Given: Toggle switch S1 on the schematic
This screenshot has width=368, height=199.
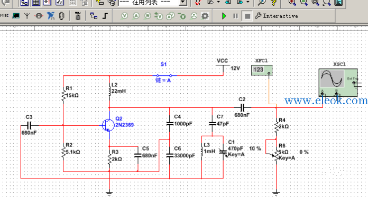Looking at the screenshot, I should (x=164, y=75).
